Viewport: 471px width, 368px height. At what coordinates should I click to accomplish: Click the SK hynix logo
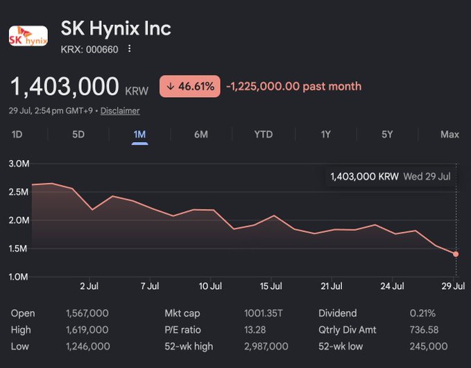[28, 36]
